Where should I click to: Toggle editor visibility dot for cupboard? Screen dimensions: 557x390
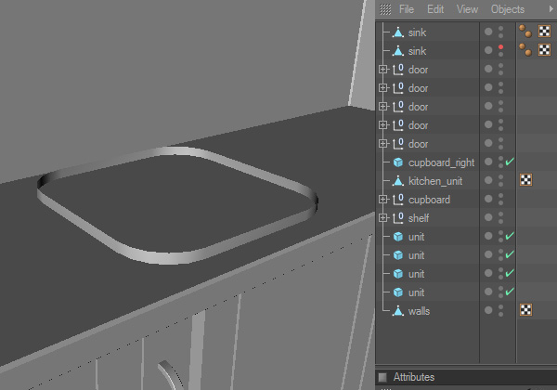coord(500,195)
